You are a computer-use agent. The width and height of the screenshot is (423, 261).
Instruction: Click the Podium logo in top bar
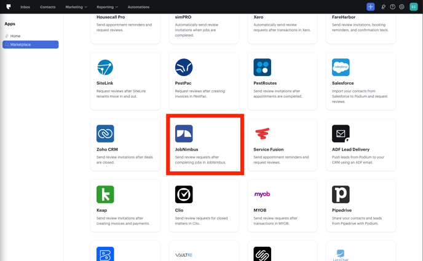(x=9, y=7)
